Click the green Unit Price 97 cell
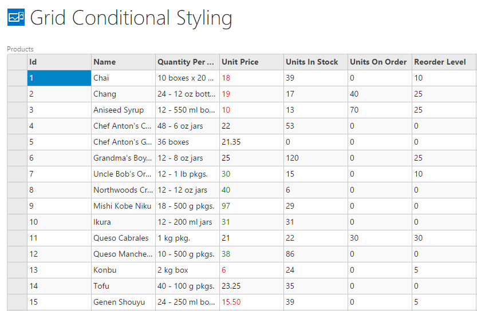477x311 pixels. (251, 206)
